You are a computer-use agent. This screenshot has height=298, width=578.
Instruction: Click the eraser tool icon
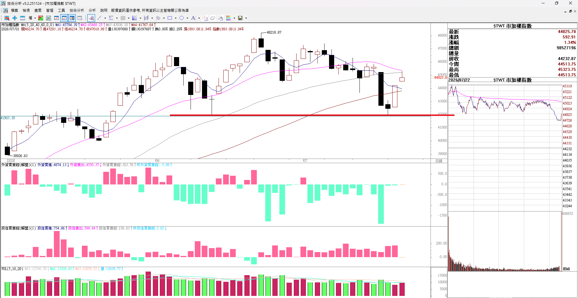click(213, 18)
